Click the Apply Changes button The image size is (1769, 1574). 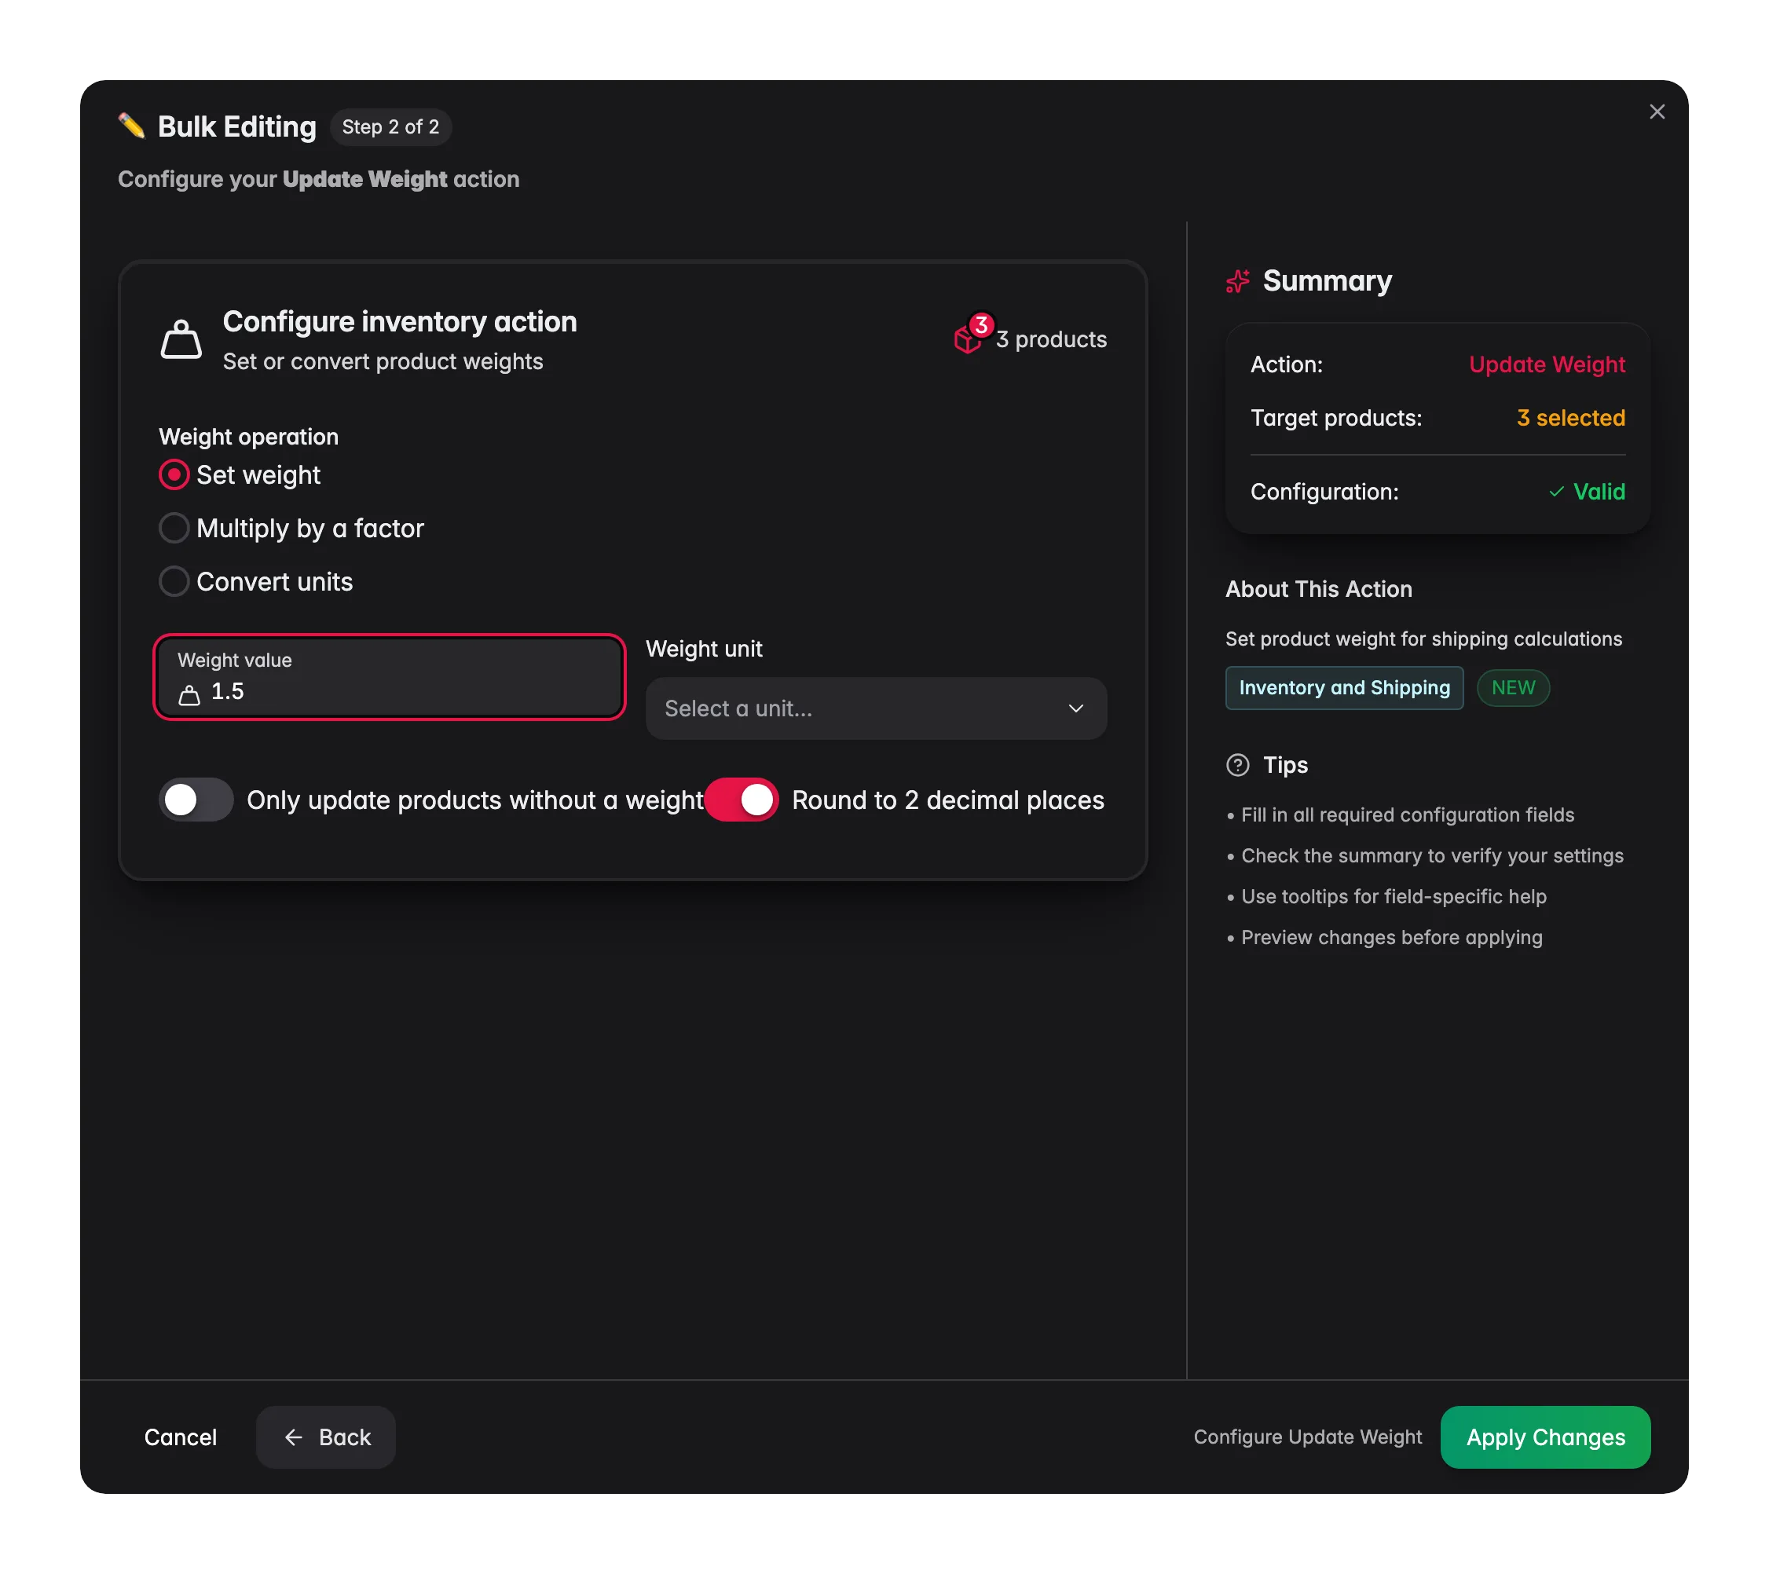click(x=1546, y=1437)
